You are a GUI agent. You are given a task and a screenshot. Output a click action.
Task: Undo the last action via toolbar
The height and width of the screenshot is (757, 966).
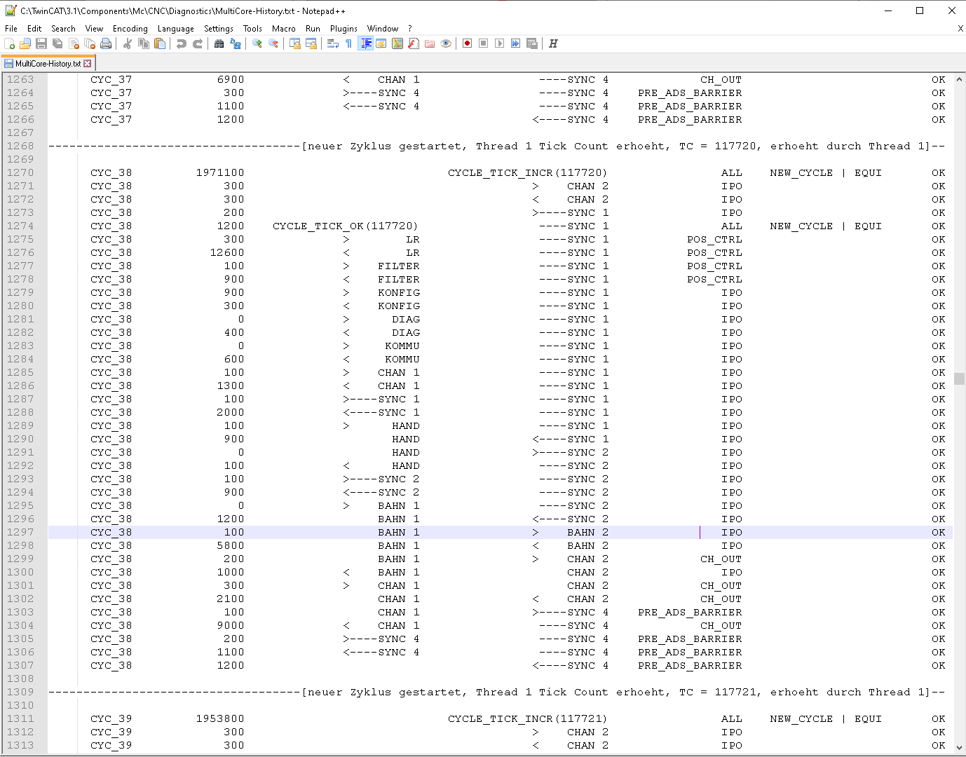[182, 43]
